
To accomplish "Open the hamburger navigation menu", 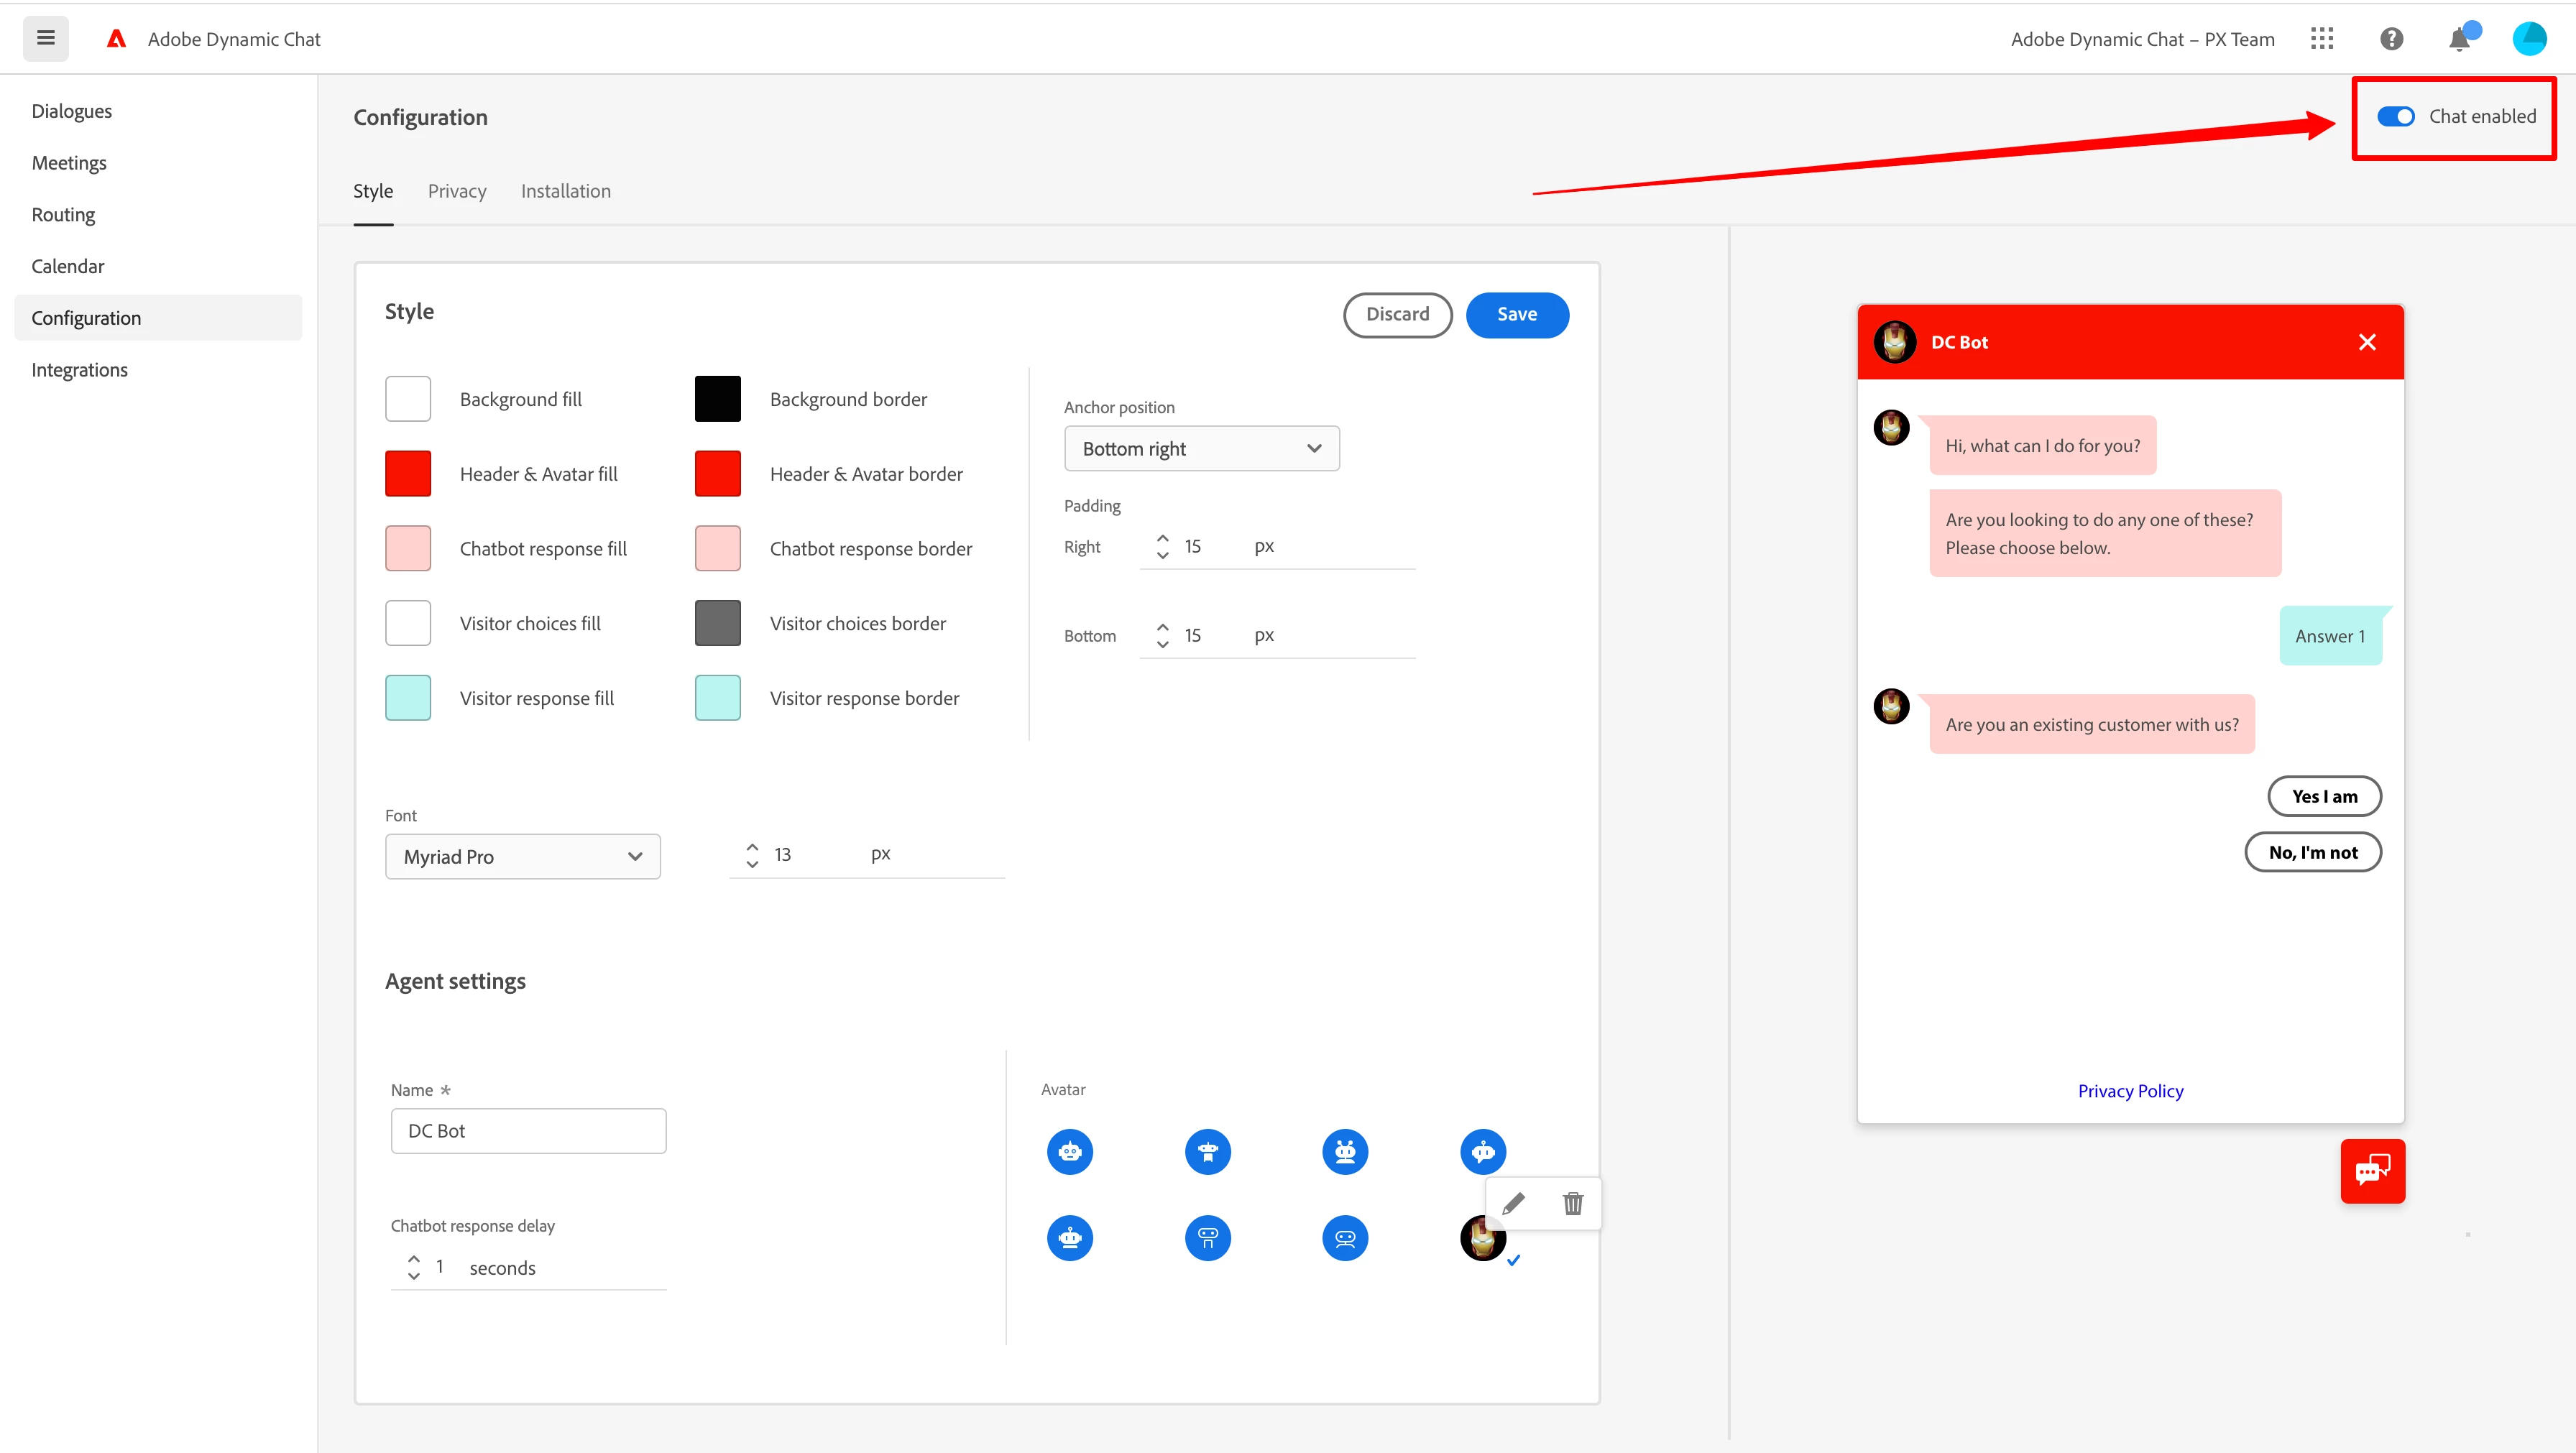I will pos(45,38).
